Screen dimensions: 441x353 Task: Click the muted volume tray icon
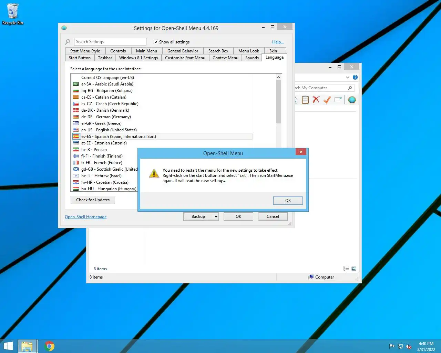[x=409, y=346]
